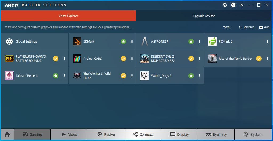Open Watch_Dogs 2 three-dot options menu
Viewport: 273px width, 141px height.
[200, 76]
